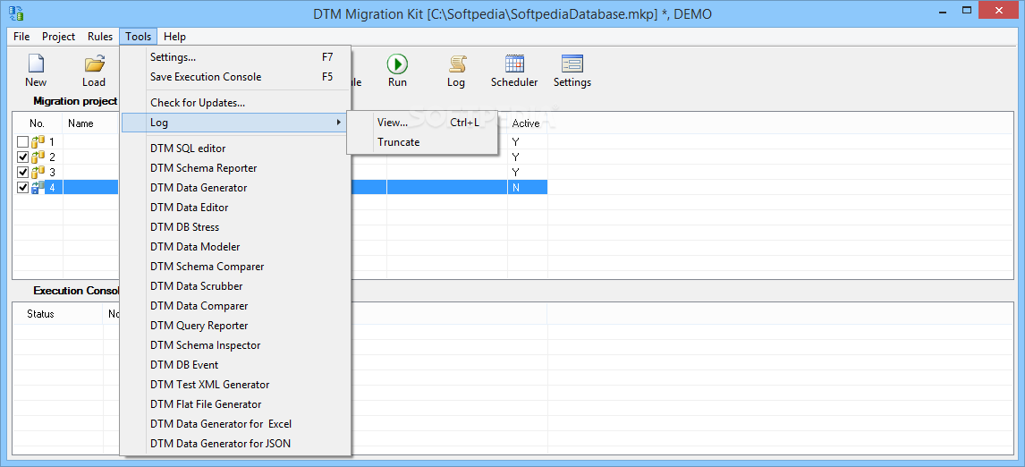
Task: Click the Name column header
Action: (x=80, y=123)
